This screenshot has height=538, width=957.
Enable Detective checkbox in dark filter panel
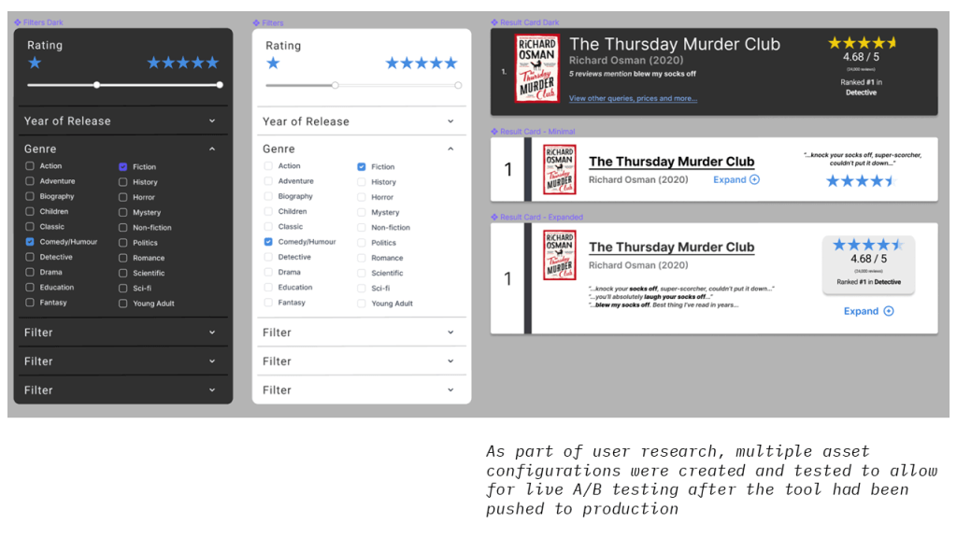pos(30,257)
